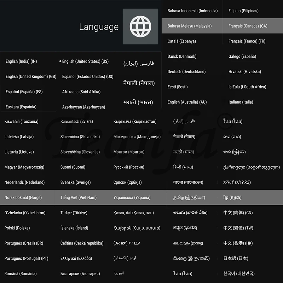
Task: Pick Polski (Polska)
Action: [x=17, y=228]
